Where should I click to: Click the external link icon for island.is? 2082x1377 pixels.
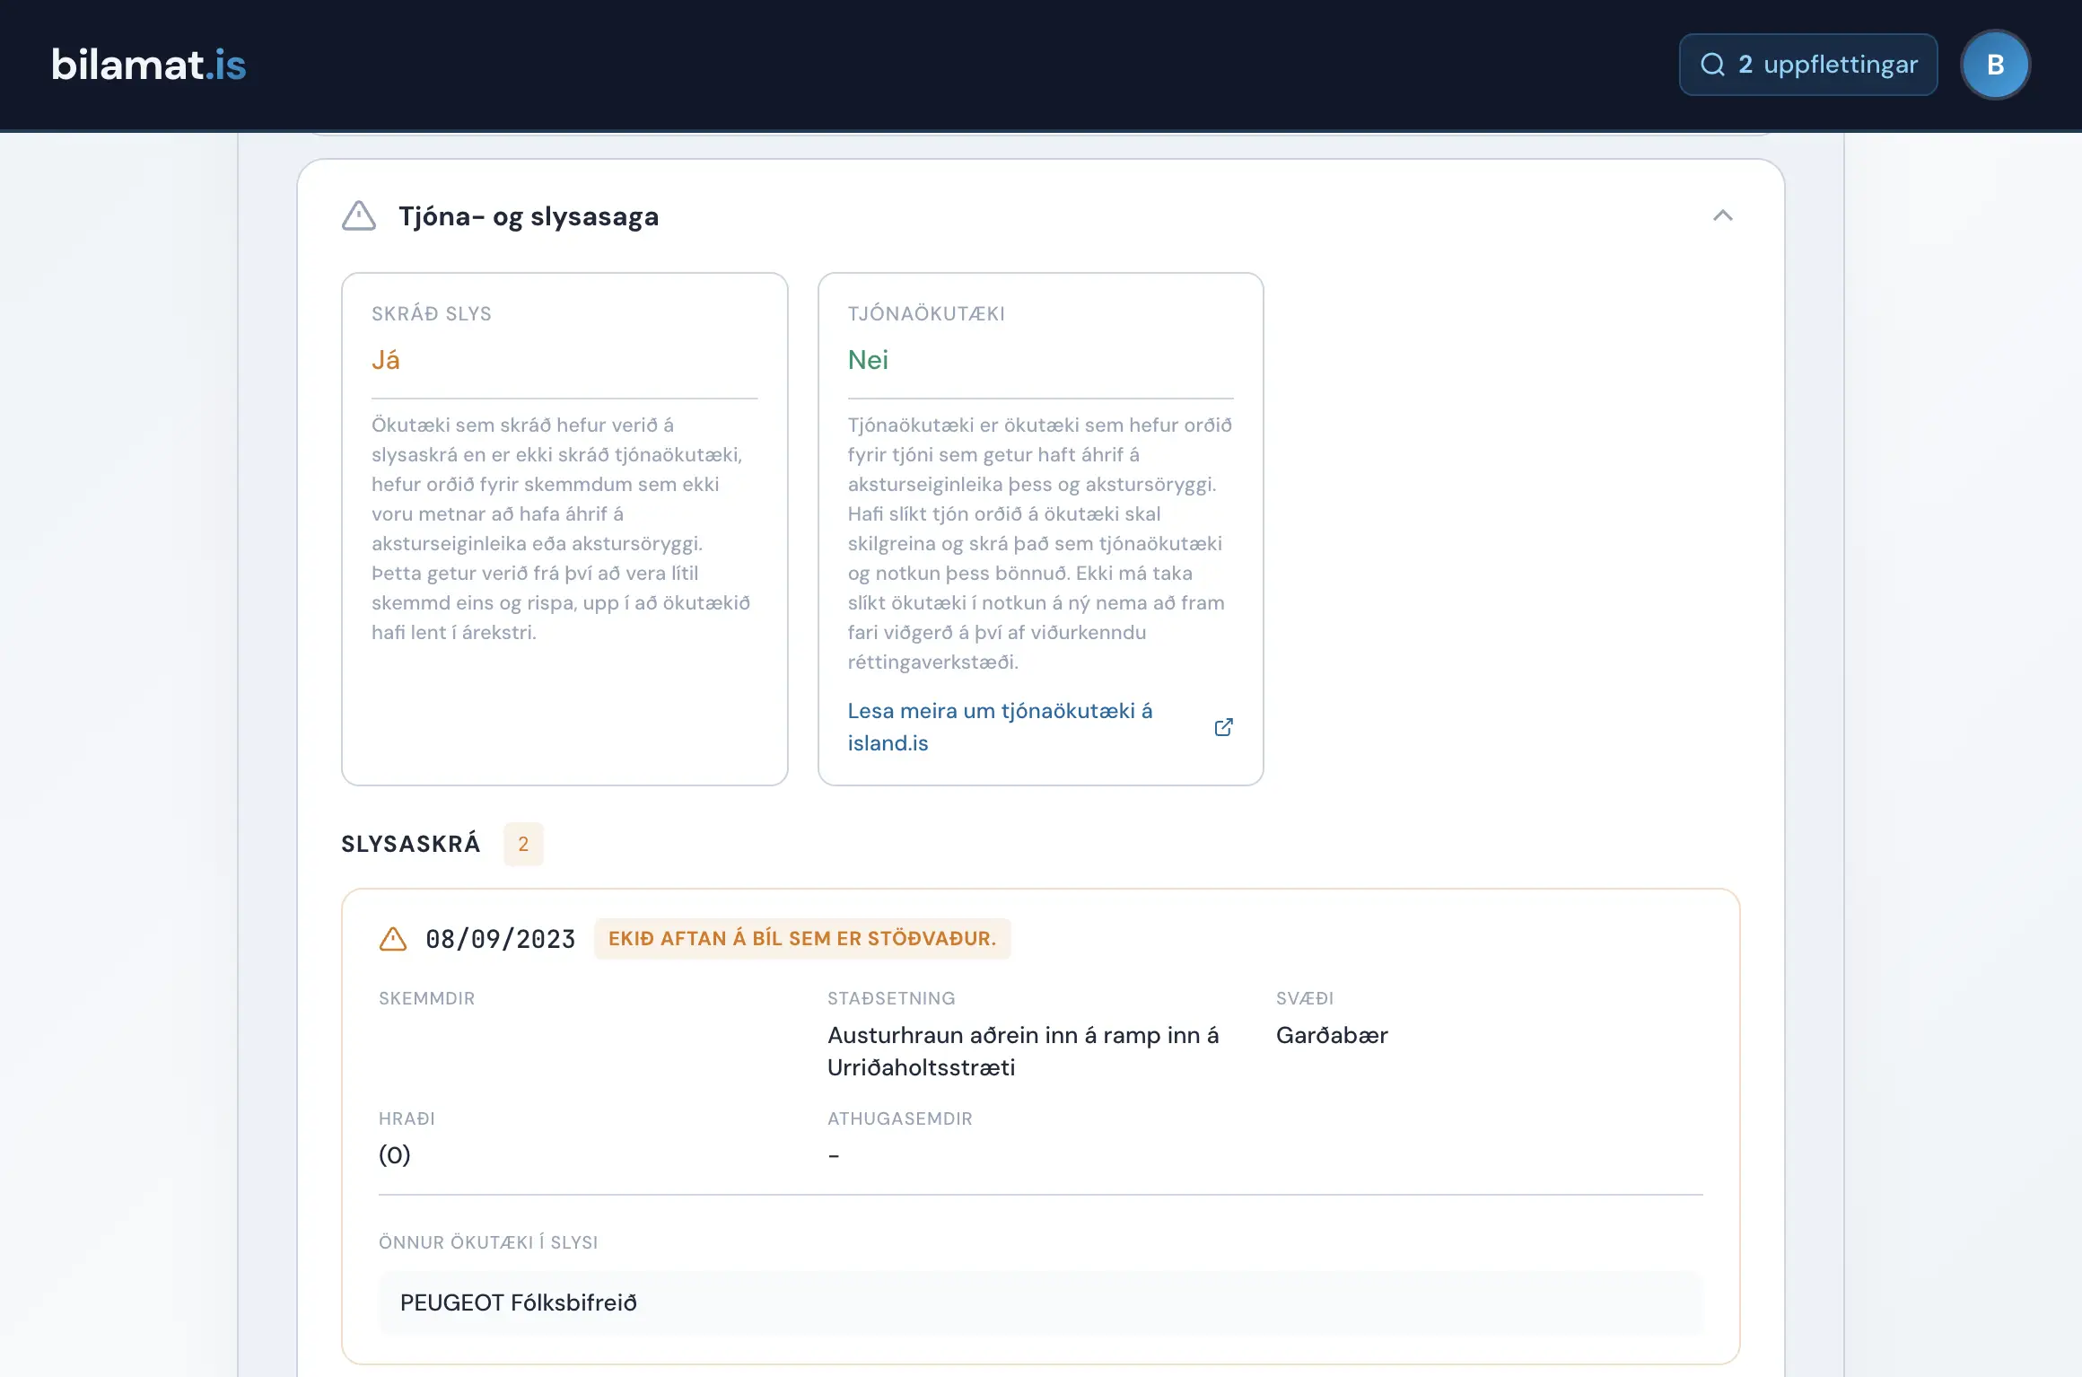click(x=1223, y=727)
